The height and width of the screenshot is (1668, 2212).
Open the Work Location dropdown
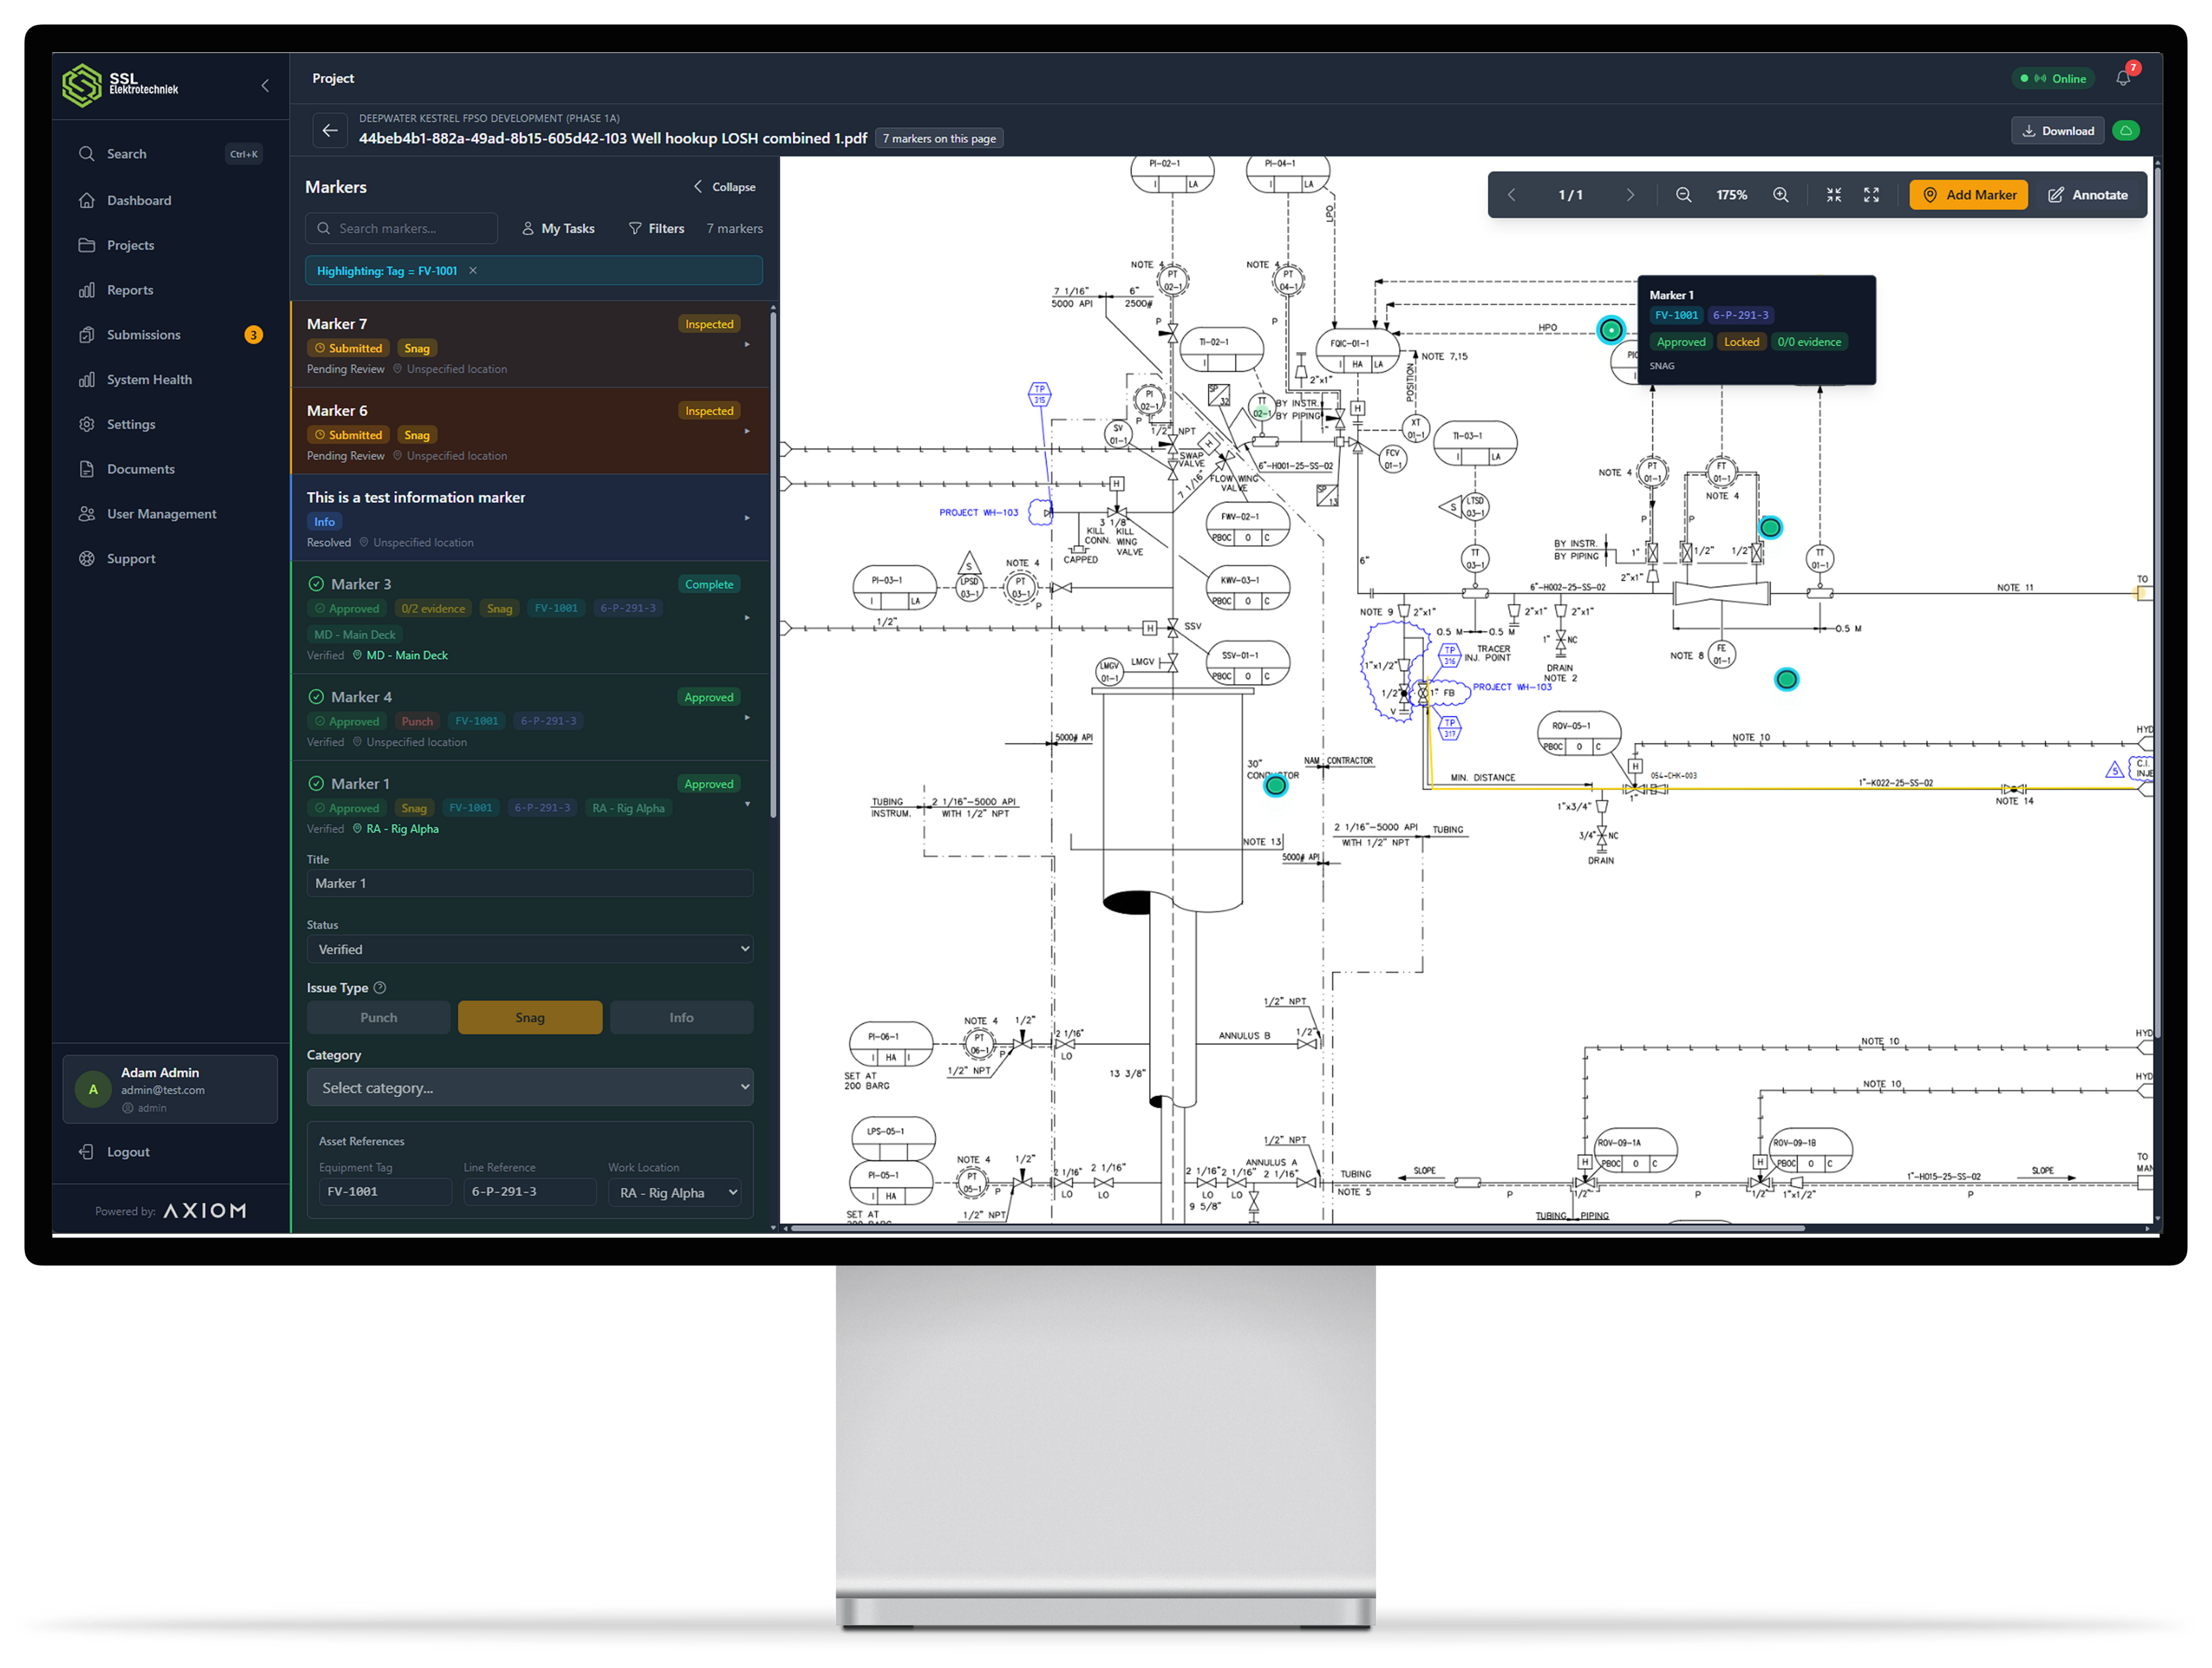pyautogui.click(x=675, y=1192)
